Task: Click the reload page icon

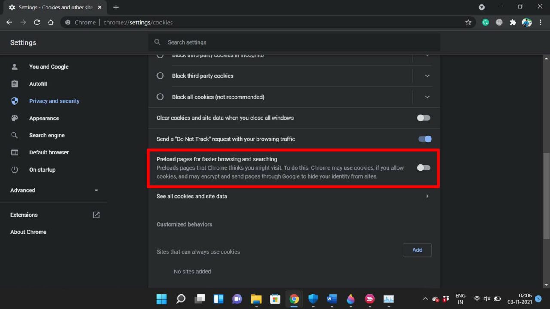Action: [x=37, y=22]
